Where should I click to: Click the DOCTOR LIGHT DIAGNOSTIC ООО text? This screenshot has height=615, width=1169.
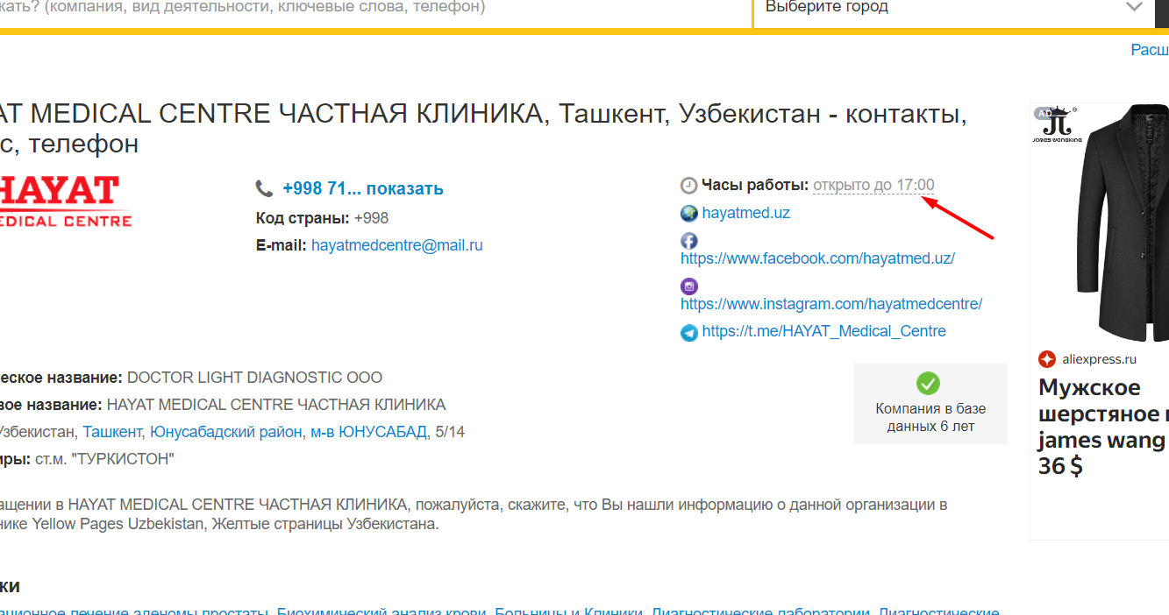click(254, 378)
